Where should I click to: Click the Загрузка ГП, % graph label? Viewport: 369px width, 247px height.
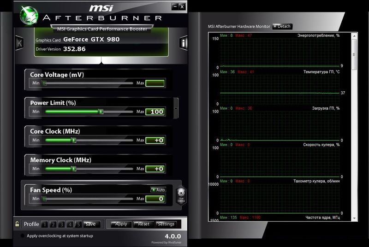point(326,108)
